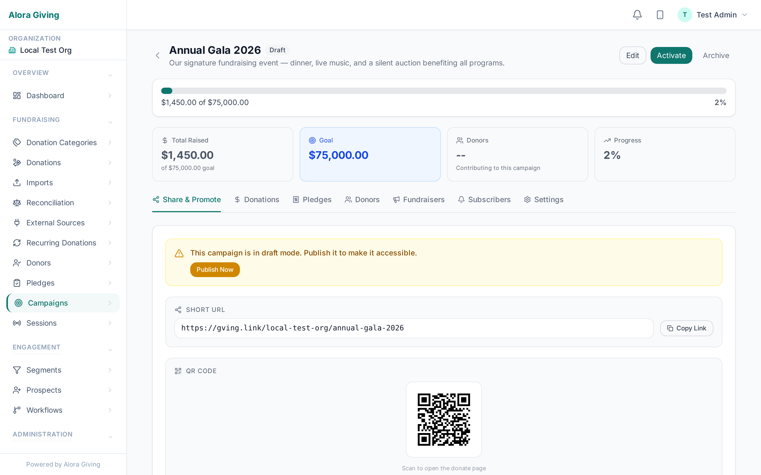Image resolution: width=761 pixels, height=475 pixels.
Task: Select the Dashboard sidebar icon
Action: coord(17,96)
